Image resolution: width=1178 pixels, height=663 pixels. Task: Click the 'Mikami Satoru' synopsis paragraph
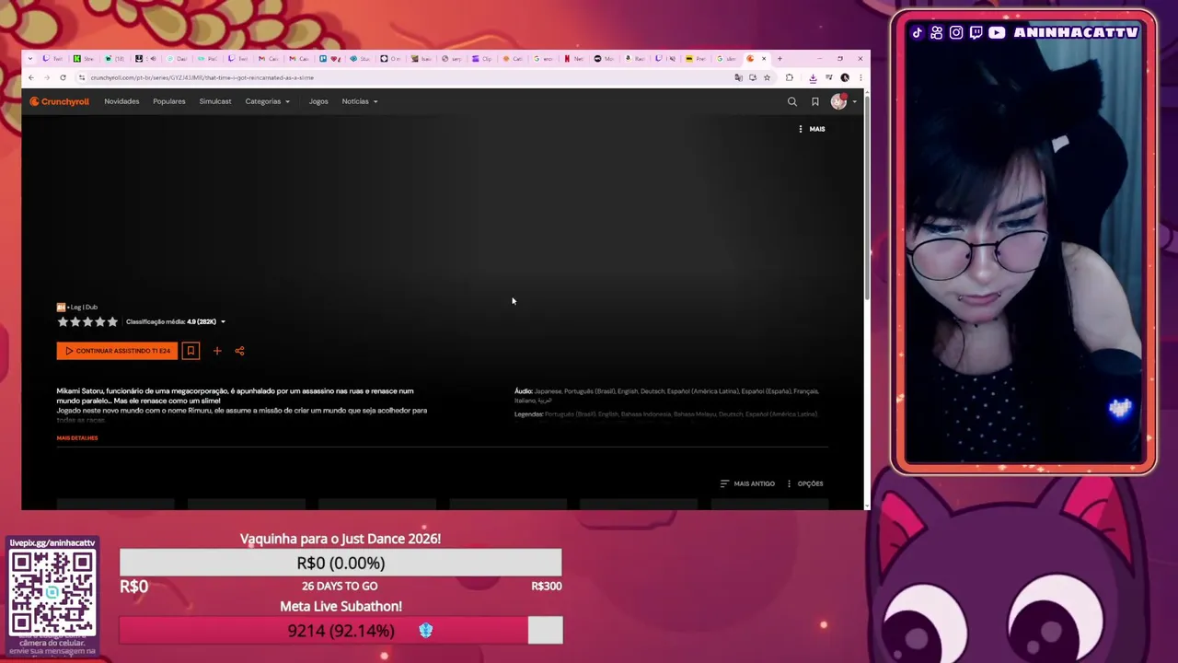(242, 405)
